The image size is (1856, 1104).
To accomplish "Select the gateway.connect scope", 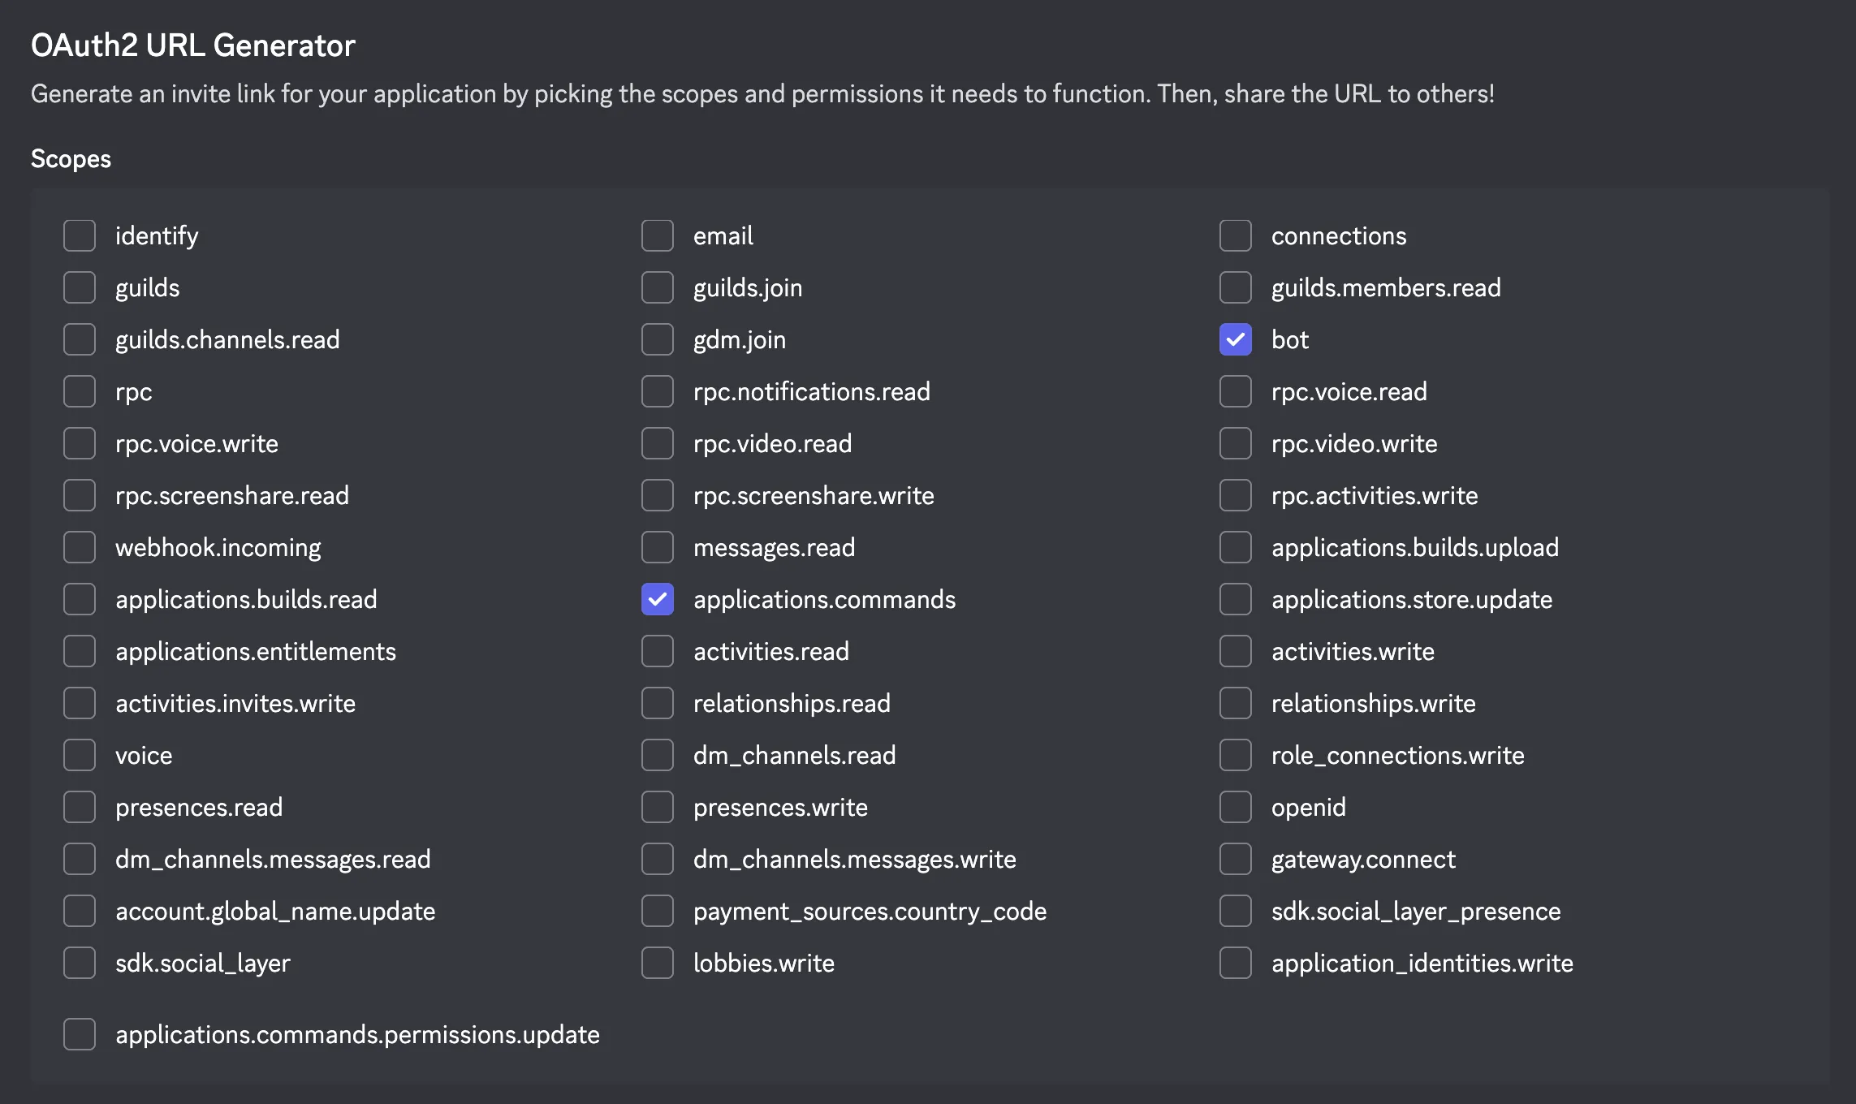I will click(1236, 859).
